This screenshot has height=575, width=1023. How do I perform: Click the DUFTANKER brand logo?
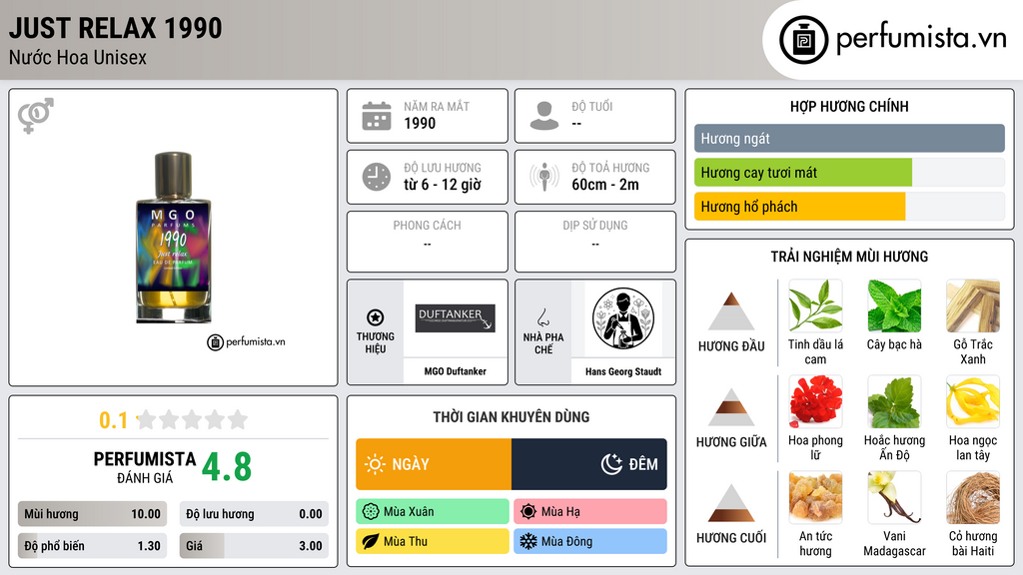coord(456,318)
